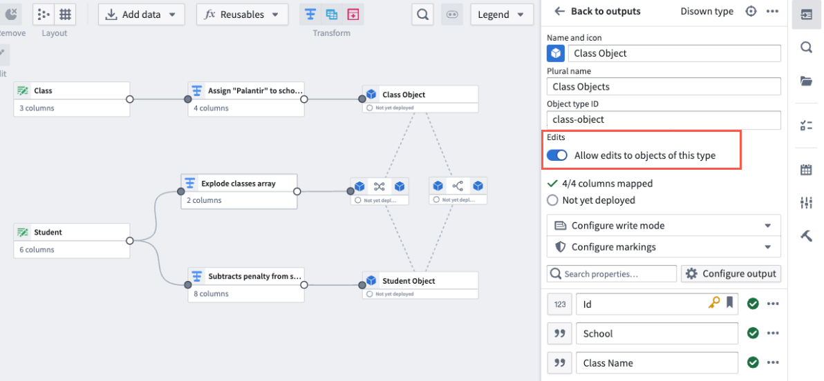Click the Configure output button

point(731,273)
